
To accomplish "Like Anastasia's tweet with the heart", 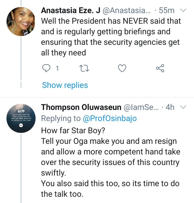I will coord(123,69).
